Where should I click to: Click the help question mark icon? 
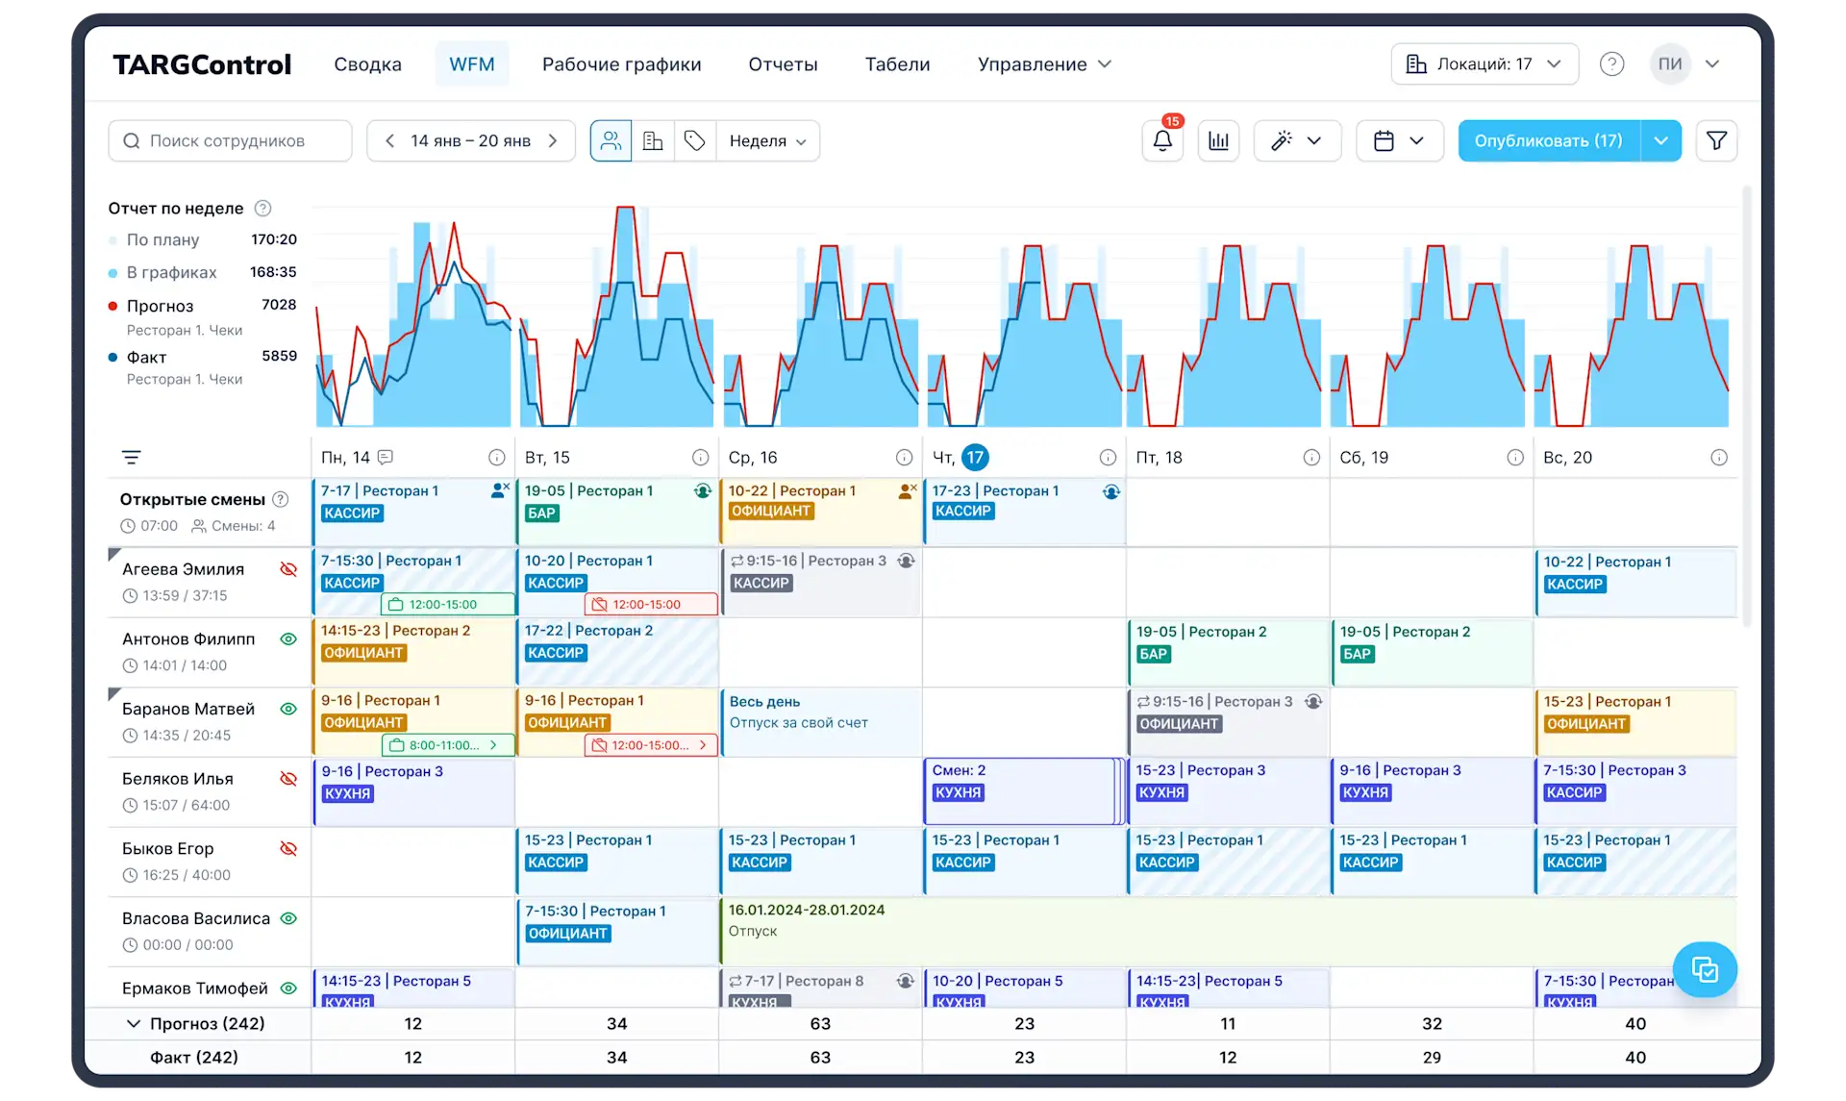point(1611,64)
